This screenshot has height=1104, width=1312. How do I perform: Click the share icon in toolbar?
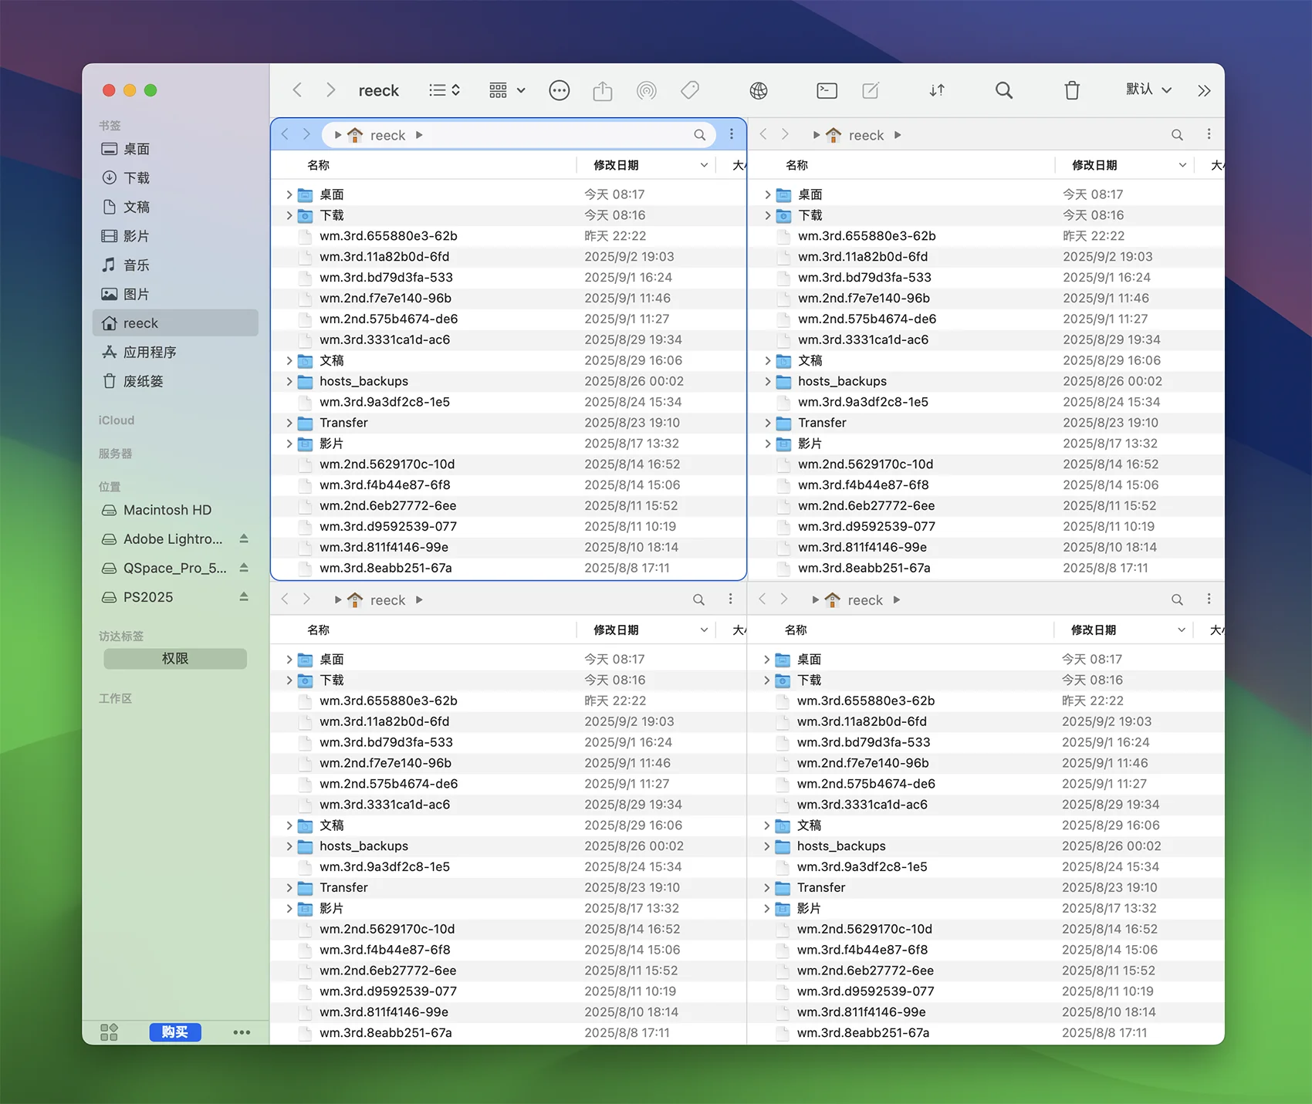tap(603, 90)
